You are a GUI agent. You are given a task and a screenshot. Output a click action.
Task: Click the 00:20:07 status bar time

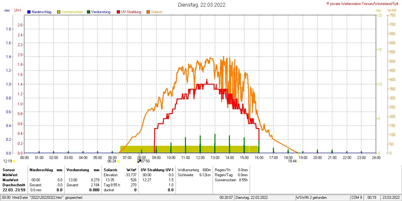click(x=226, y=198)
